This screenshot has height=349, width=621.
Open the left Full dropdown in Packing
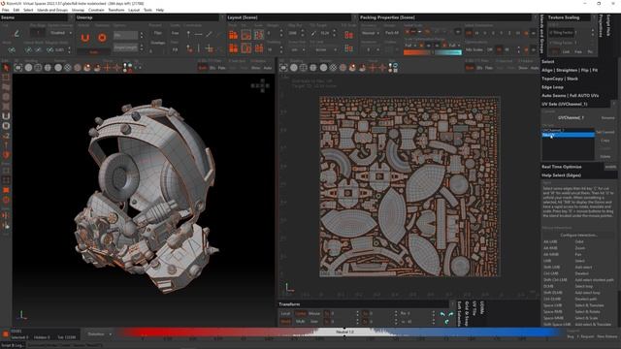tap(410, 46)
